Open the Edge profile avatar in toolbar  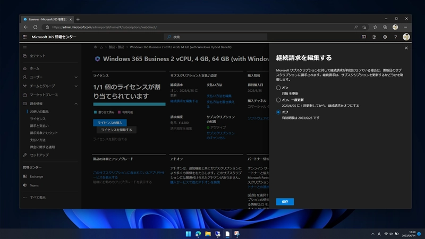point(395,27)
